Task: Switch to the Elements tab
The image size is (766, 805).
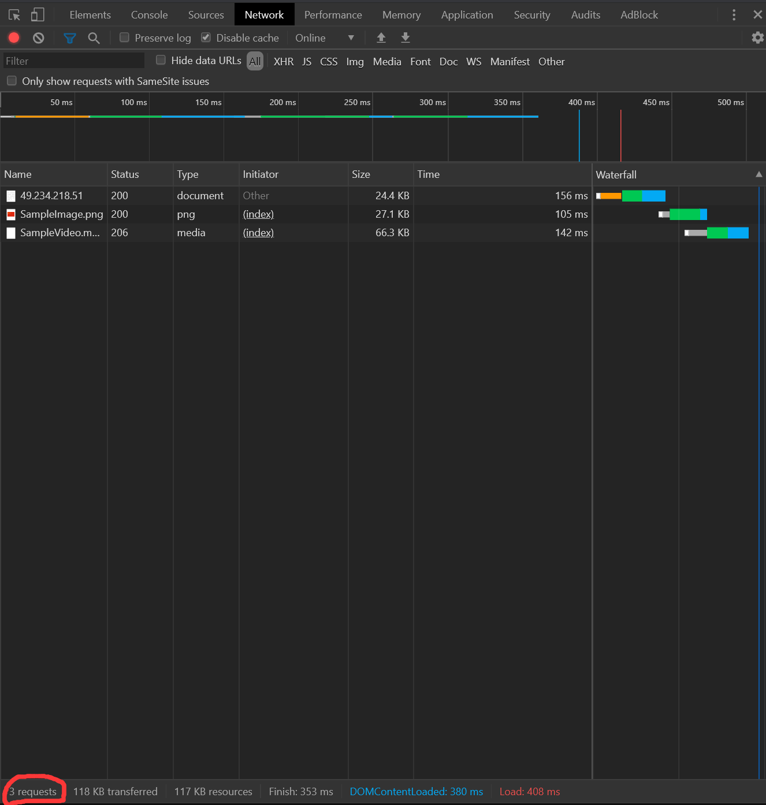Action: click(x=90, y=15)
